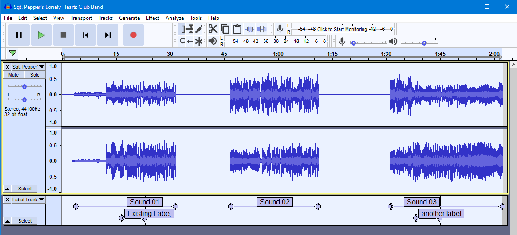Click the track gain slider knob
Image resolution: width=517 pixels, height=235 pixels.
tap(24, 86)
